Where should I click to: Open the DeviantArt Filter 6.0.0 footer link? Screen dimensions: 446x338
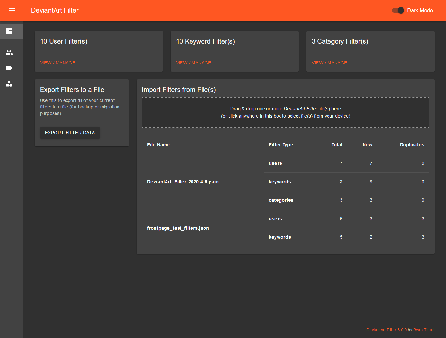(386, 330)
